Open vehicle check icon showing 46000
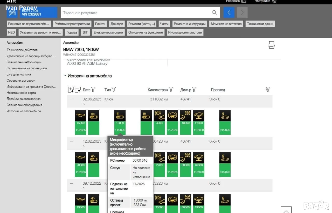 pyautogui.click(x=198, y=164)
